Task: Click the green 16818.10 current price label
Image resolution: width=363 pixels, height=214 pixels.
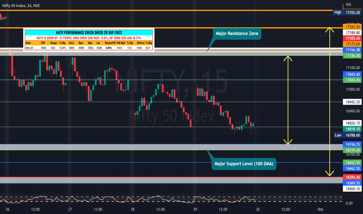Action: click(352, 129)
